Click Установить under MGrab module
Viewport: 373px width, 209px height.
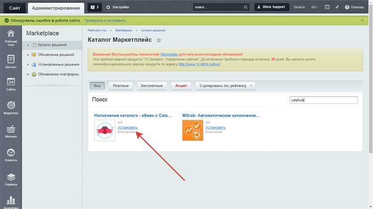point(215,128)
